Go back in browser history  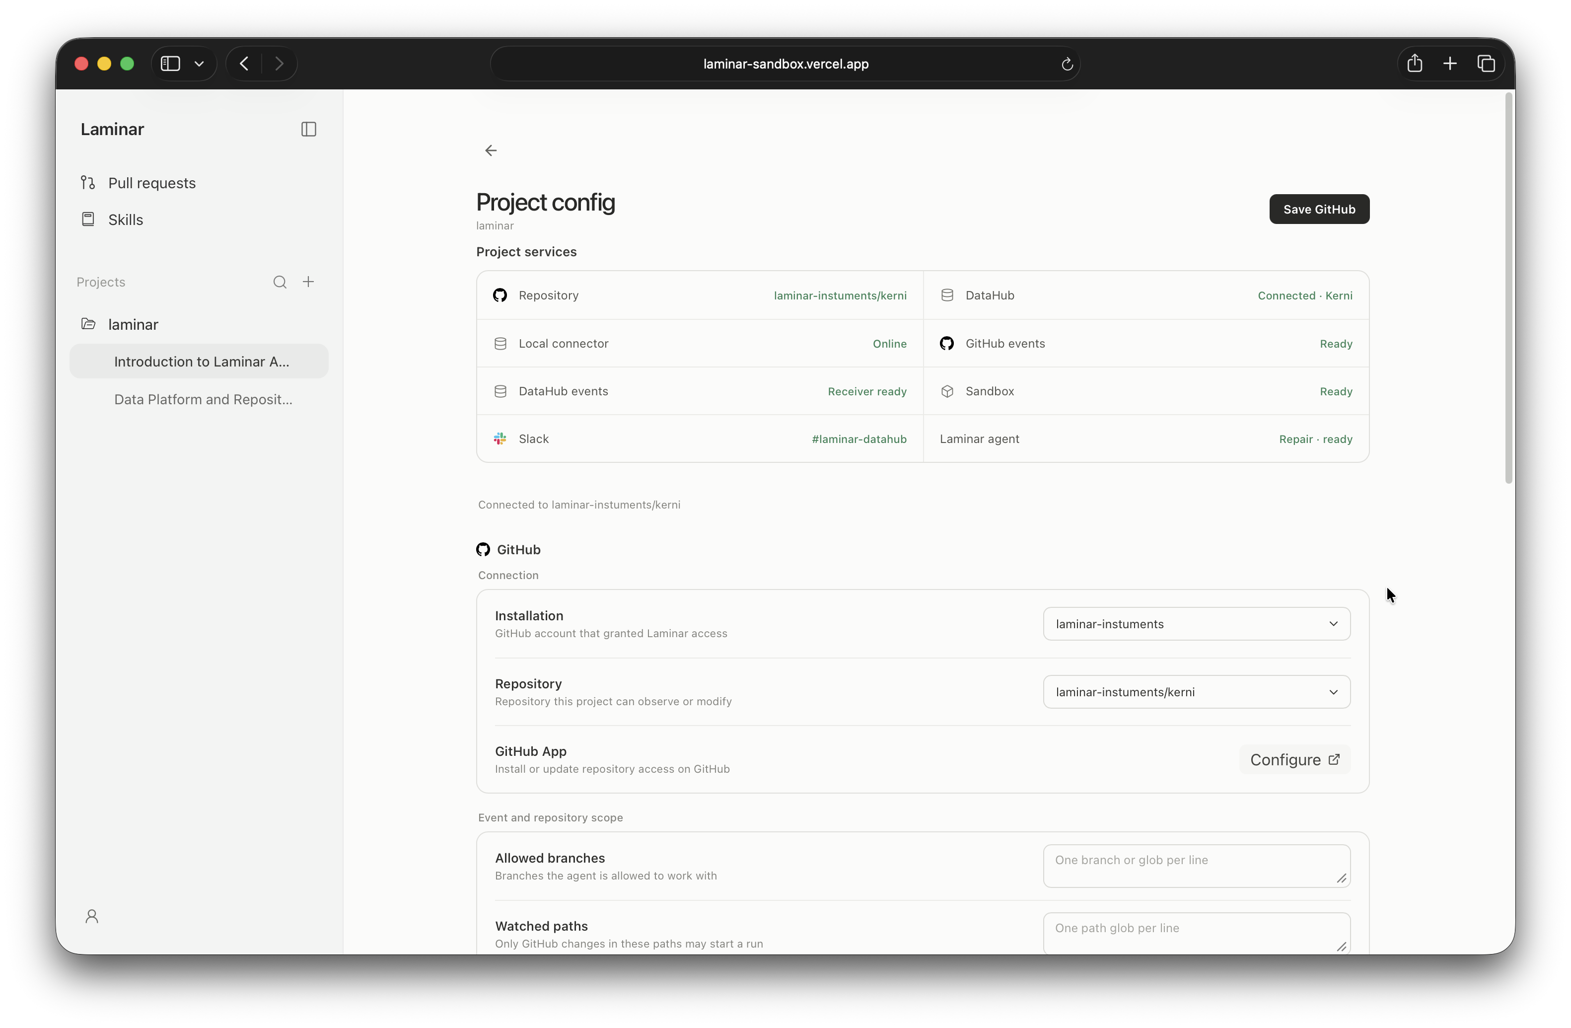pyautogui.click(x=244, y=64)
